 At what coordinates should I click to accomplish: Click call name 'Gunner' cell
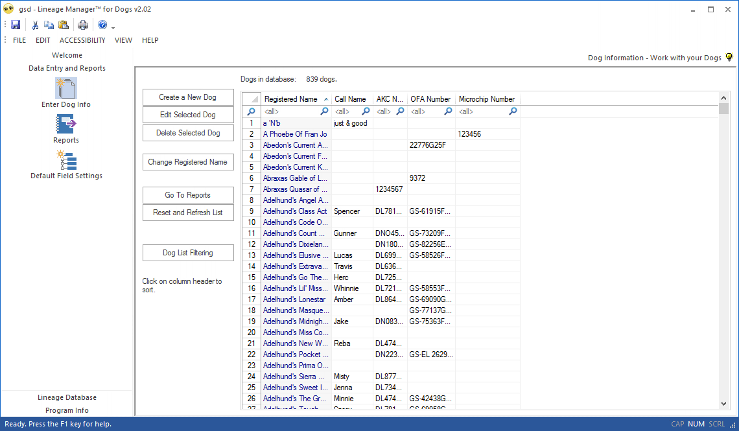[x=352, y=233]
